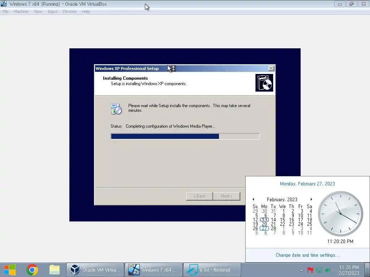Image resolution: width=370 pixels, height=277 pixels.
Task: Click the network tray icon
Action: coord(319,270)
